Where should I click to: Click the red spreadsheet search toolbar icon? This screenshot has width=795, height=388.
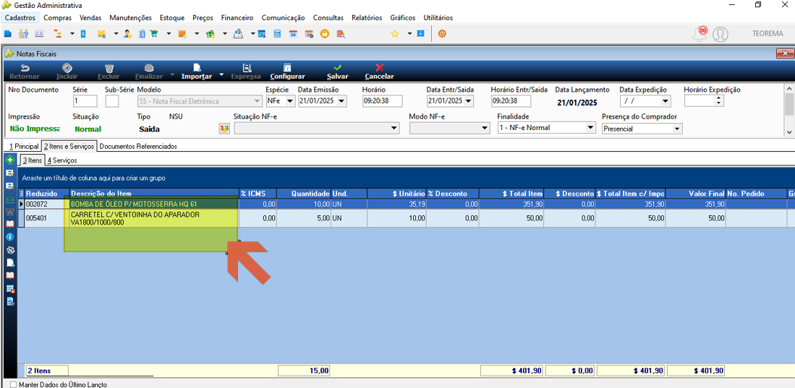[341, 34]
